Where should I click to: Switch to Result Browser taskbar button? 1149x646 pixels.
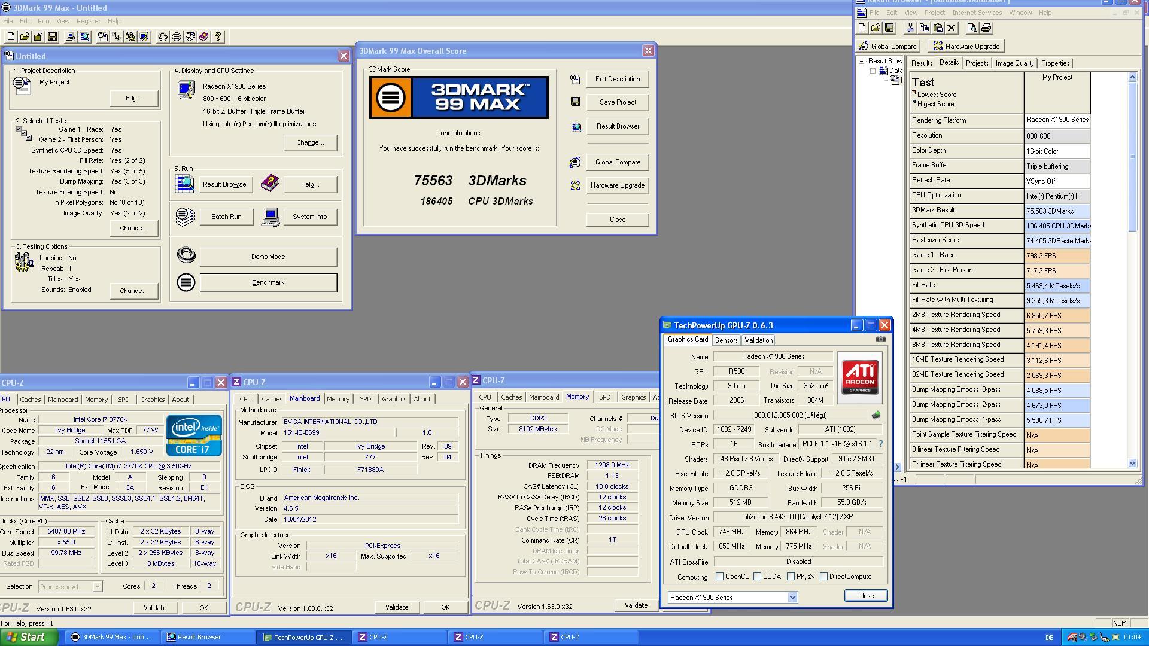click(208, 637)
